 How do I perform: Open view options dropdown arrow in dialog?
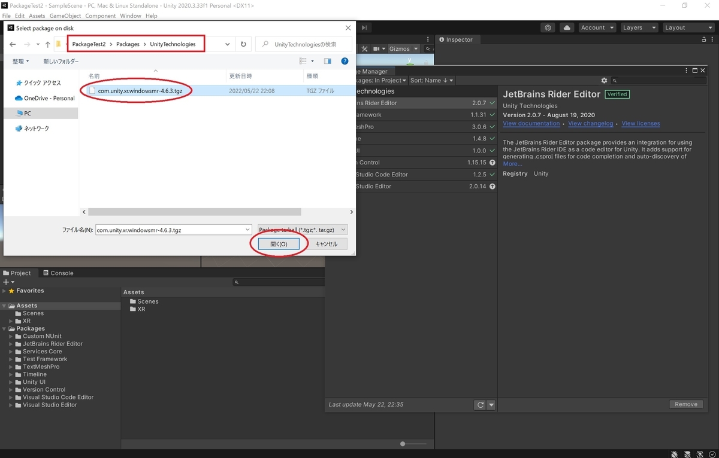(x=312, y=61)
